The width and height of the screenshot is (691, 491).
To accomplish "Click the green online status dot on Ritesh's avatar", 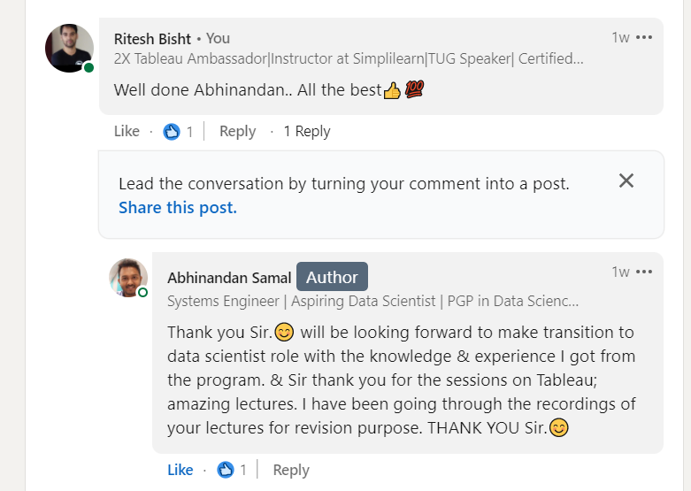I will [x=88, y=67].
